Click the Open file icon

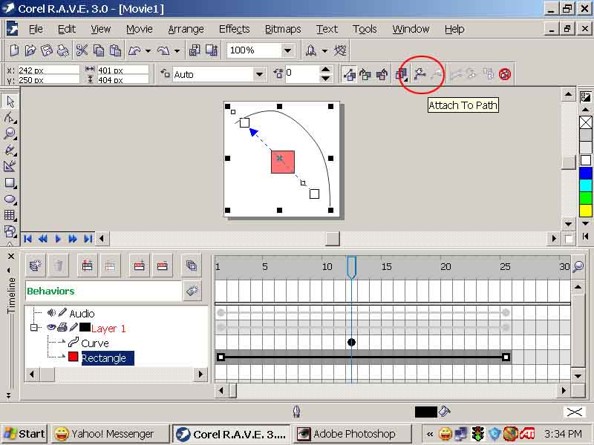pyautogui.click(x=30, y=50)
